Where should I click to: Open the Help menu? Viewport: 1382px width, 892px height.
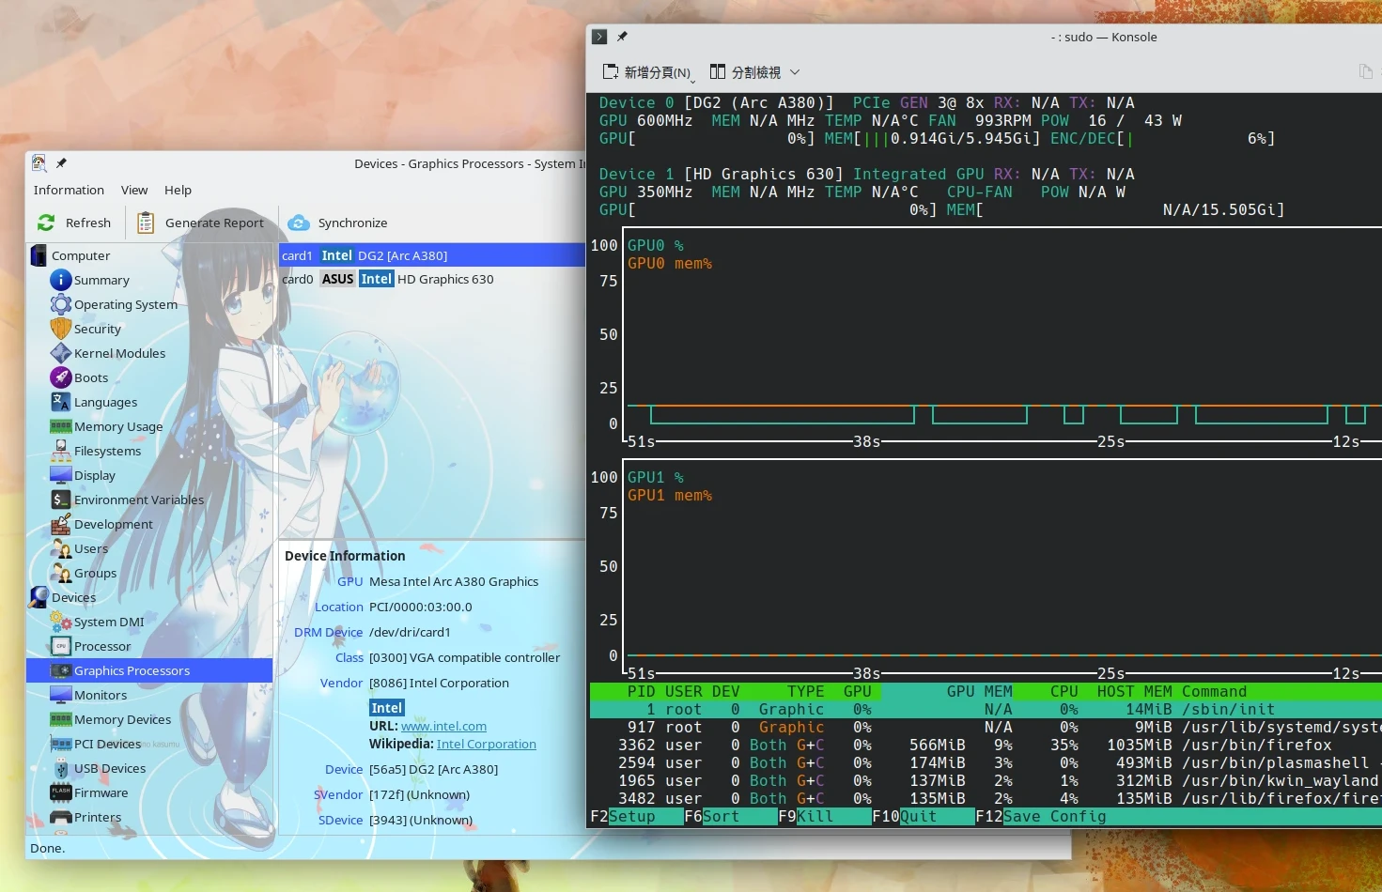178,190
